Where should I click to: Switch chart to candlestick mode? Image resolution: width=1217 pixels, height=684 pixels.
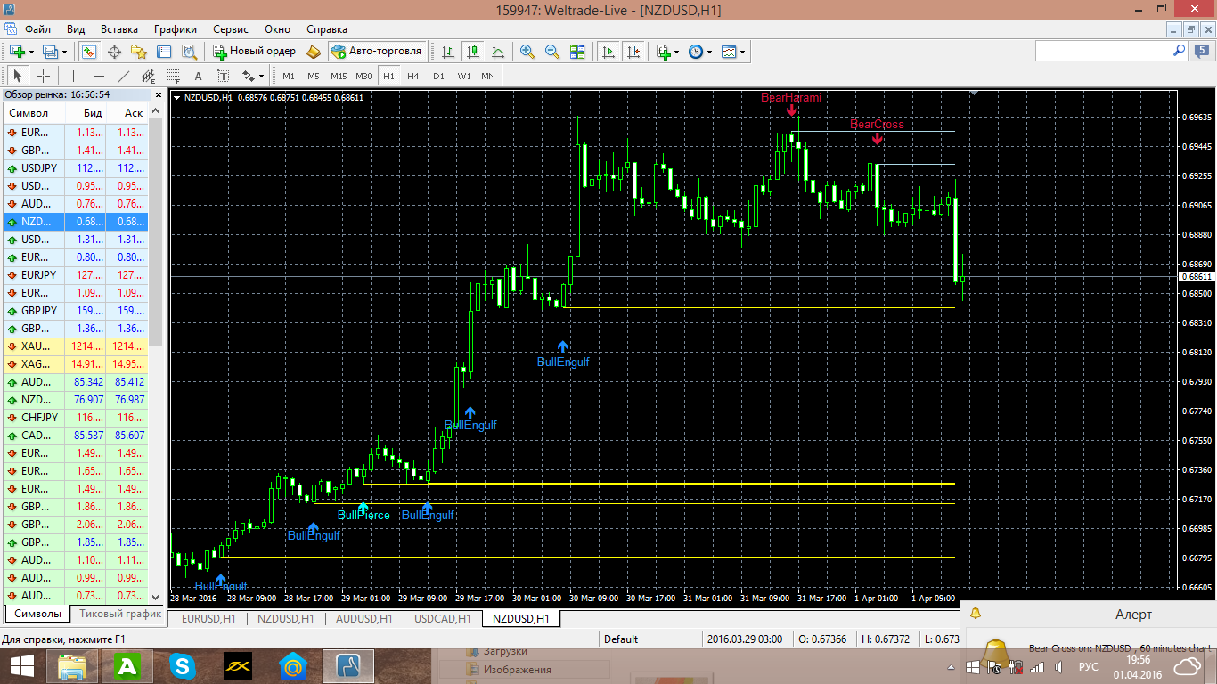[x=472, y=52]
